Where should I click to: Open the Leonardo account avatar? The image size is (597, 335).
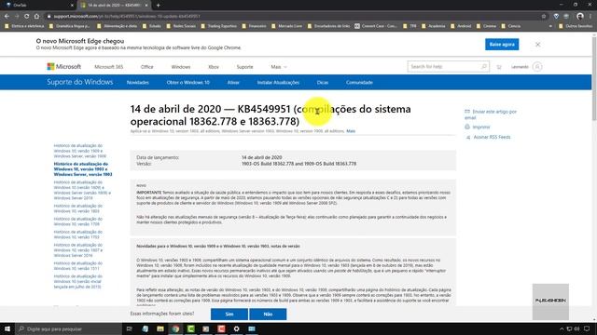point(537,67)
